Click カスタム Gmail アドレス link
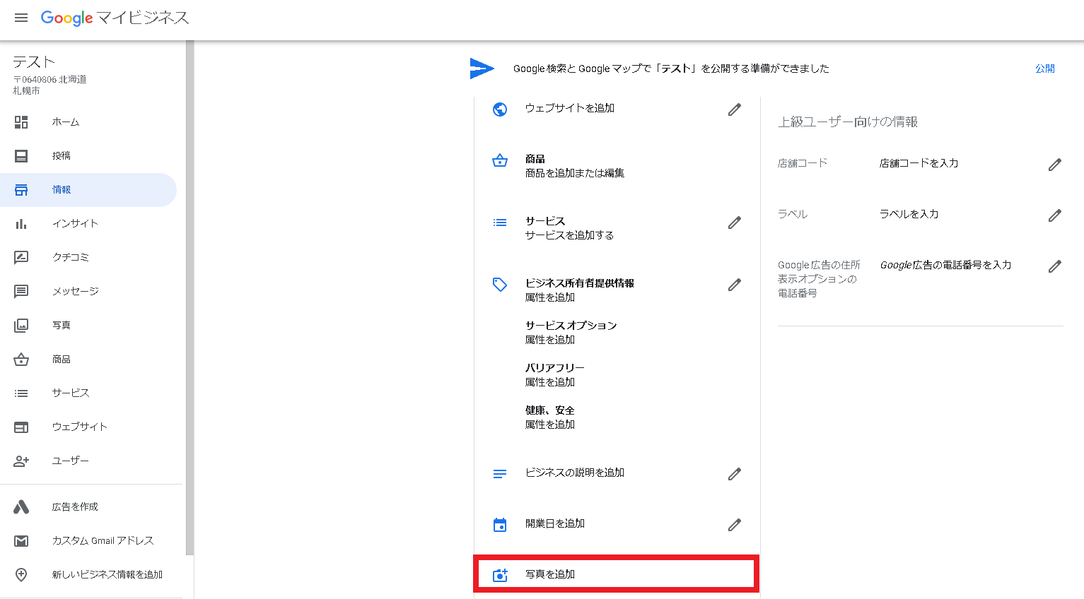This screenshot has width=1084, height=599. point(103,541)
